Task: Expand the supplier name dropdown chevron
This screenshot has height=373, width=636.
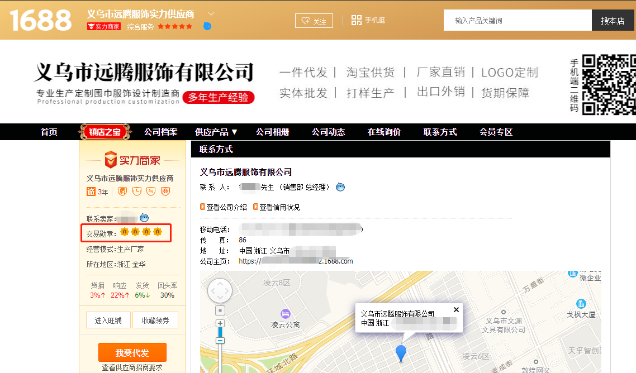Action: click(211, 14)
